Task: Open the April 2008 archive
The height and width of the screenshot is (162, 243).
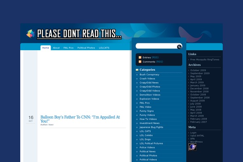Action: [x=196, y=113]
